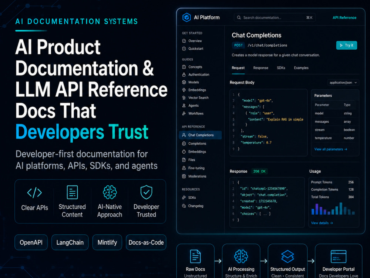Click the Authentication lock icon
This screenshot has height=278, width=370.
click(x=184, y=75)
